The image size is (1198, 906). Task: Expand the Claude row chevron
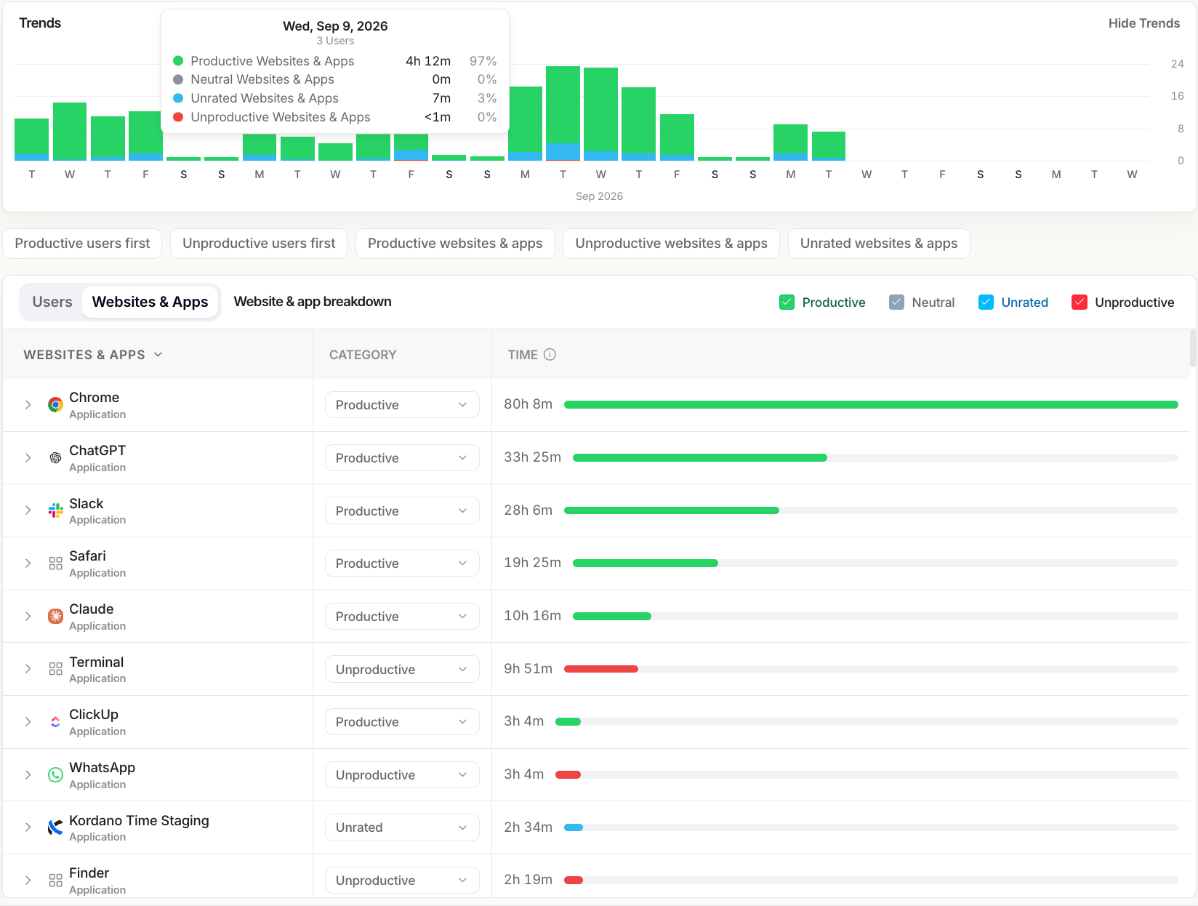click(28, 617)
